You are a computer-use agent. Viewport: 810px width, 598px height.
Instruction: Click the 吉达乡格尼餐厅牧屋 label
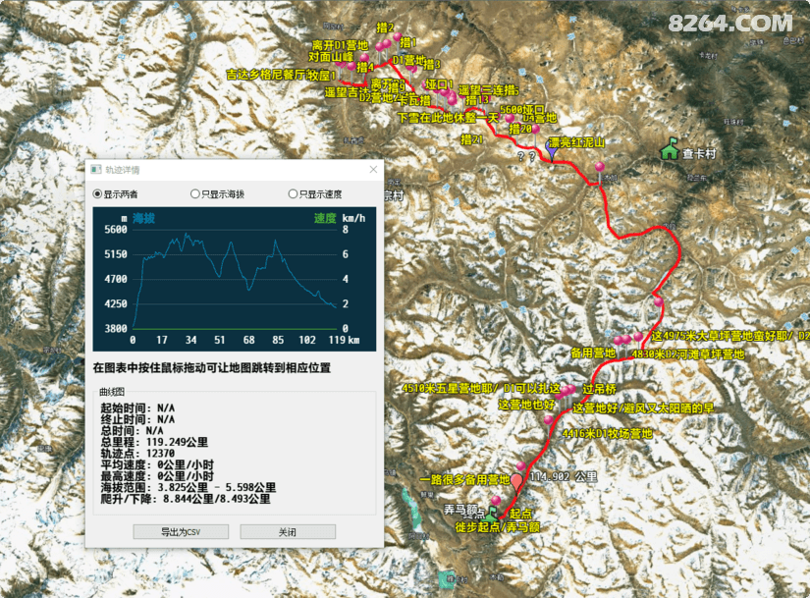tap(278, 75)
